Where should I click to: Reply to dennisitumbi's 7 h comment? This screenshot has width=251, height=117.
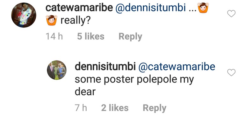[154, 108]
